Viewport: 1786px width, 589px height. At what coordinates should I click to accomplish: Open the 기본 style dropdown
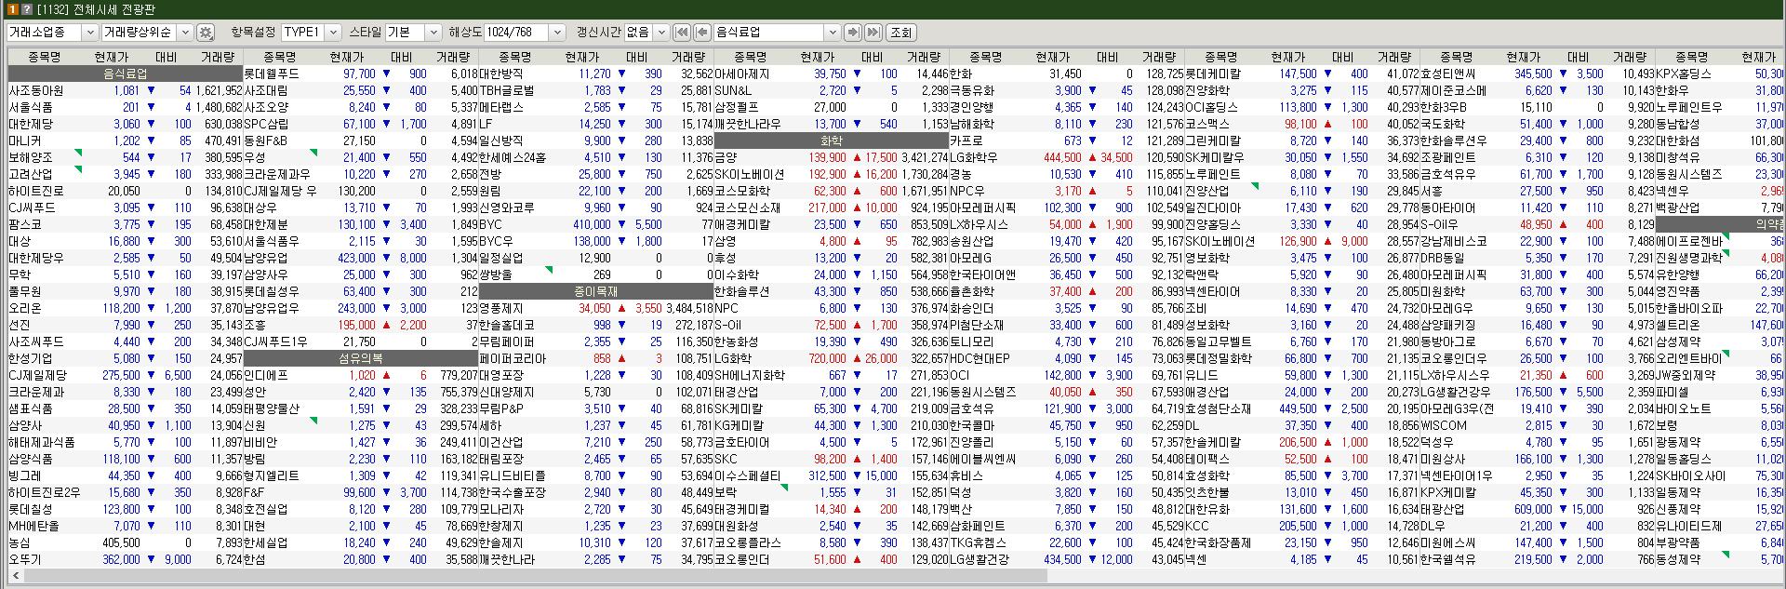tap(413, 33)
